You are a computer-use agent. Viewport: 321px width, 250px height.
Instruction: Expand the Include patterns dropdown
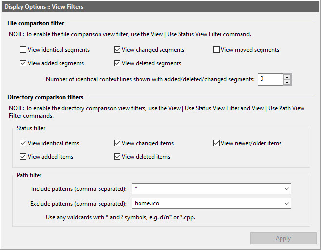(285, 189)
